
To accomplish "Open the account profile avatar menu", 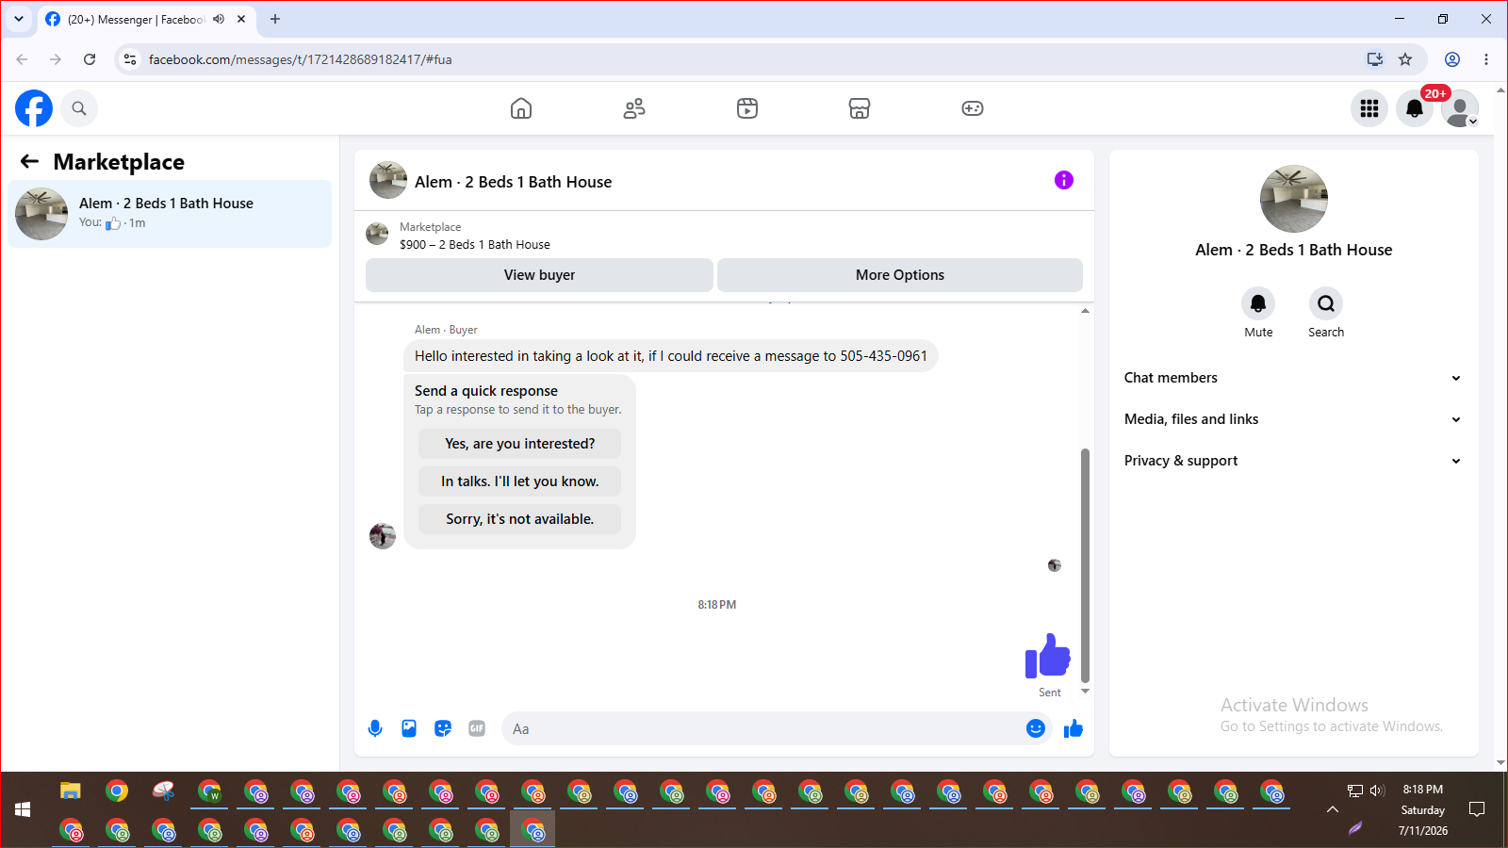I will coord(1460,108).
